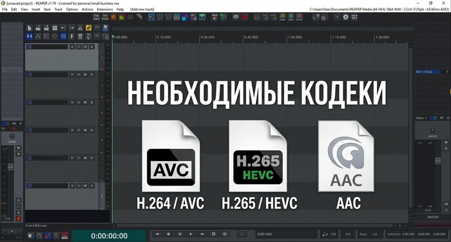
Task: Click the Play transport button
Action: pyautogui.click(x=191, y=234)
